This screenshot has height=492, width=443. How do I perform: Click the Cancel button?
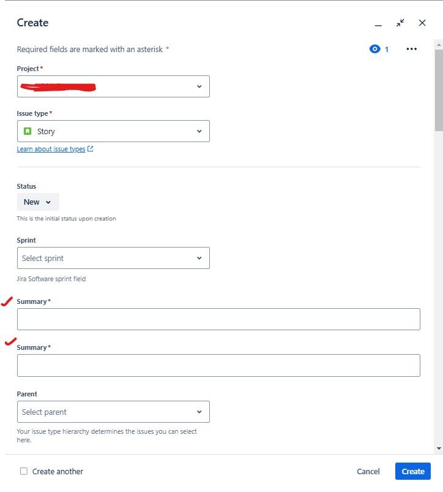click(368, 471)
